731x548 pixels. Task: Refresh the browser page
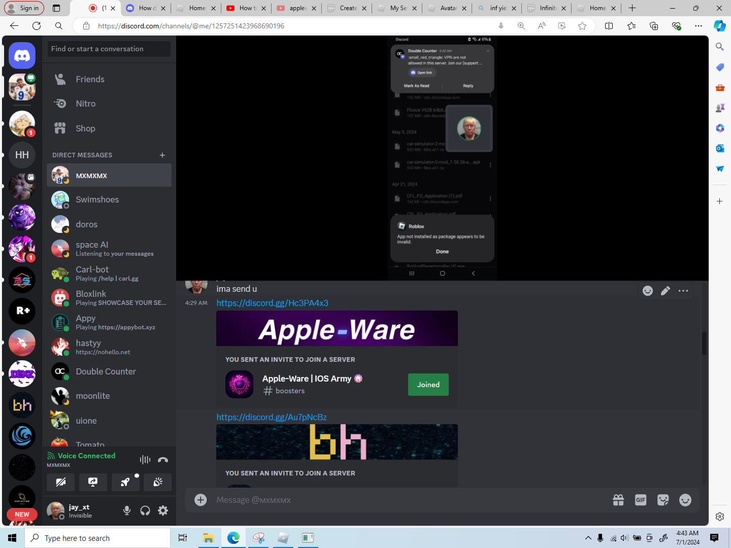(x=37, y=26)
